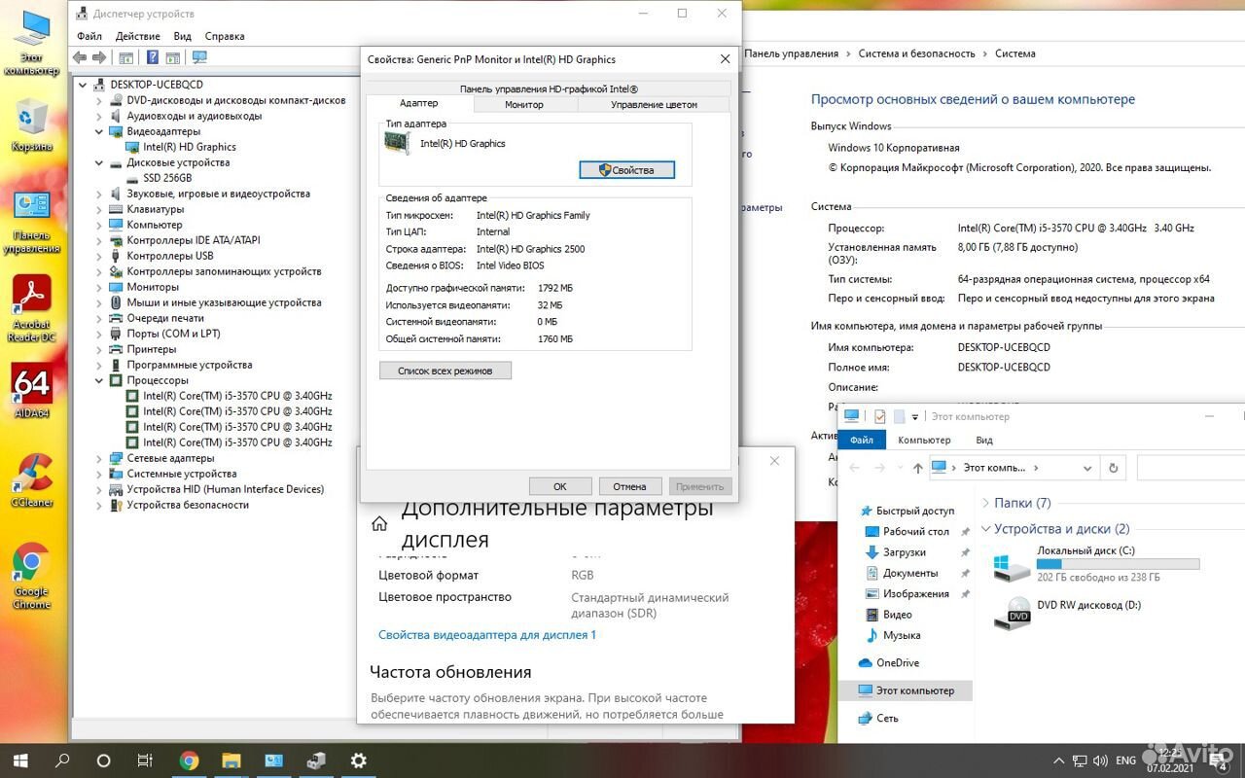This screenshot has width=1245, height=778.
Task: Click Список всех режимов button
Action: click(x=445, y=371)
